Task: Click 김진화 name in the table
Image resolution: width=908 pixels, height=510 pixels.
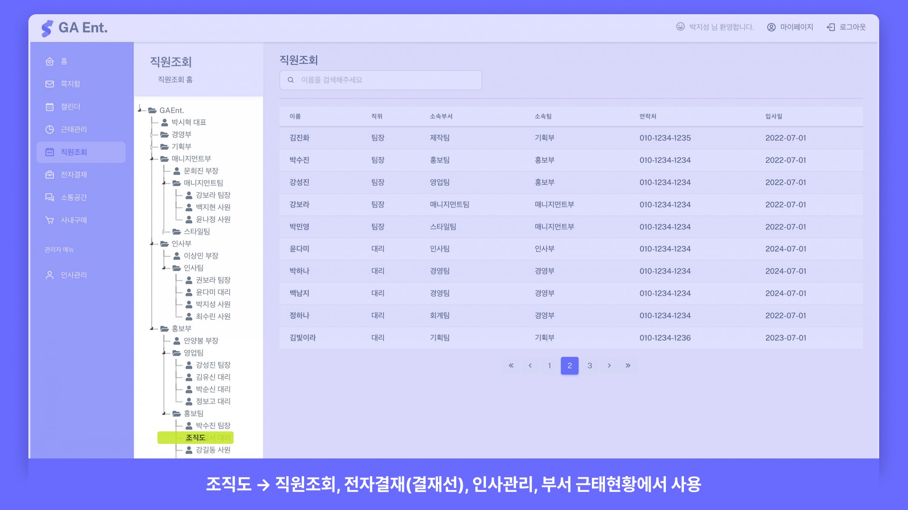Action: point(299,138)
